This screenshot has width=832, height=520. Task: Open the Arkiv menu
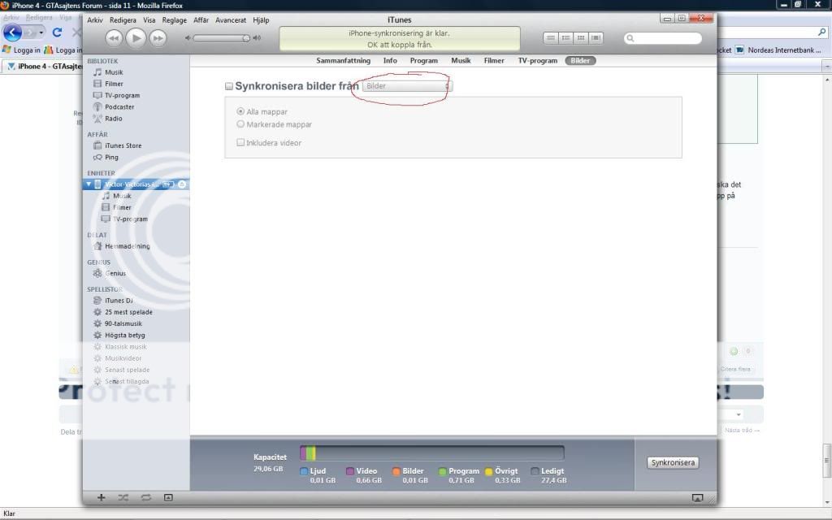[x=94, y=19]
